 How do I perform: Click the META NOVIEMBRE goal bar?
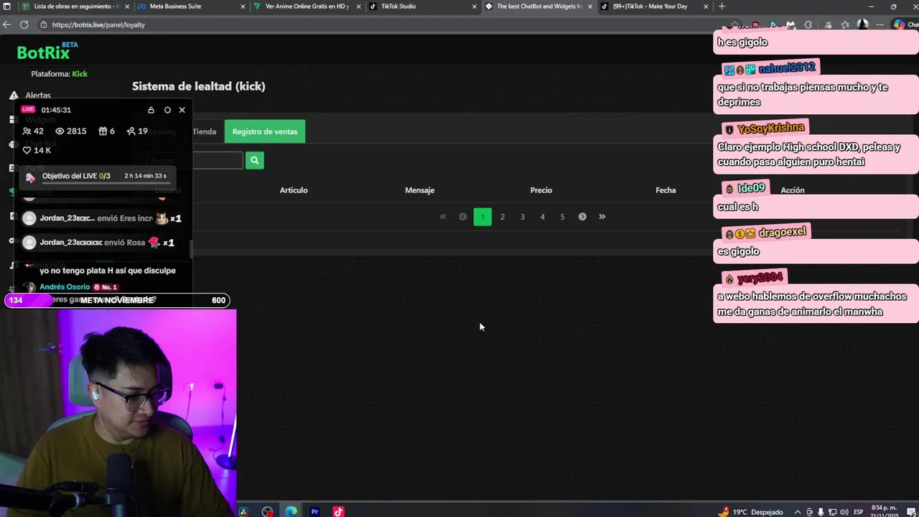tap(117, 300)
